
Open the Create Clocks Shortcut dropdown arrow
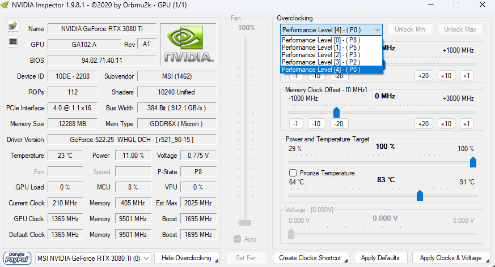(346, 261)
